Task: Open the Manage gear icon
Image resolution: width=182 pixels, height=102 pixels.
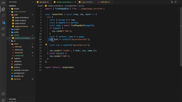Action: coord(3,100)
